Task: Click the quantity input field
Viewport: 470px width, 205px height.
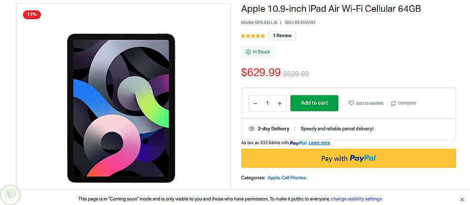Action: 267,103
